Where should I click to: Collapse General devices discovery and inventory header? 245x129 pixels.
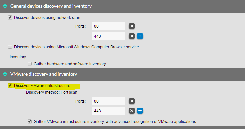[122, 6]
